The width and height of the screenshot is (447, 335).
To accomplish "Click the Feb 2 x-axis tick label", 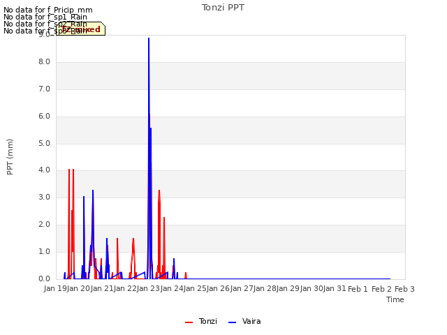I will [381, 289].
